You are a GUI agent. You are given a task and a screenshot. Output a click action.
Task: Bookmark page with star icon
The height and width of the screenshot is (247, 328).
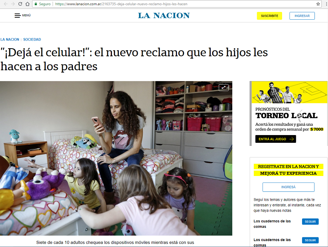318,4
